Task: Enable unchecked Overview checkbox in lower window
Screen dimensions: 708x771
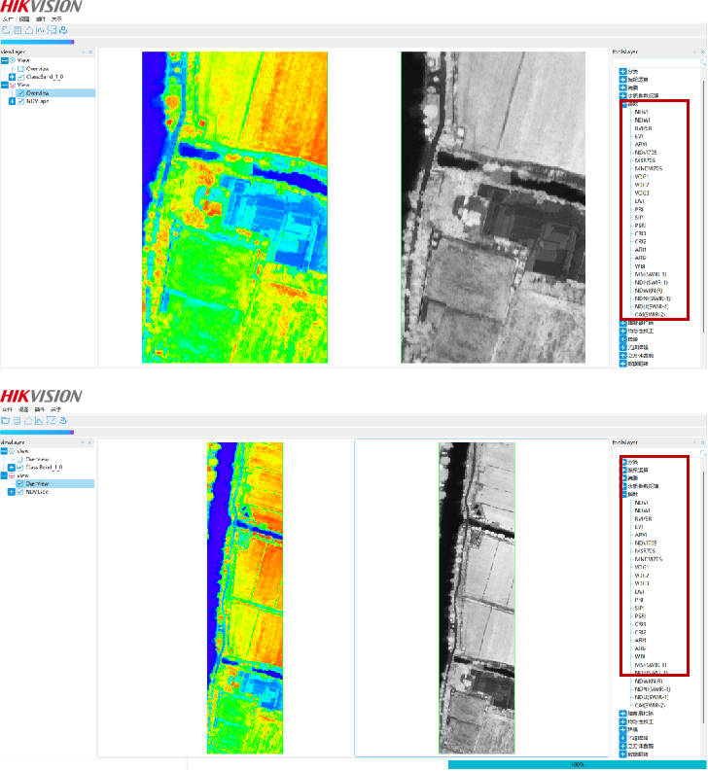Action: [21, 459]
